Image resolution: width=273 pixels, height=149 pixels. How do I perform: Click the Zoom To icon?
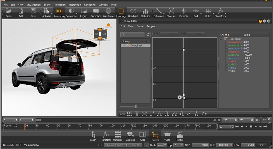point(184,12)
